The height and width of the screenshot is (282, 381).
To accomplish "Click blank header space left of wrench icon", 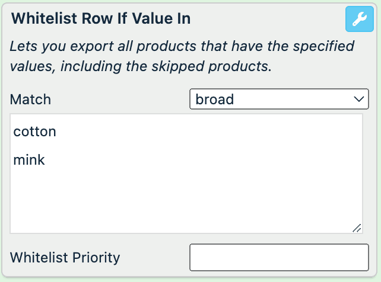I will coord(267,18).
